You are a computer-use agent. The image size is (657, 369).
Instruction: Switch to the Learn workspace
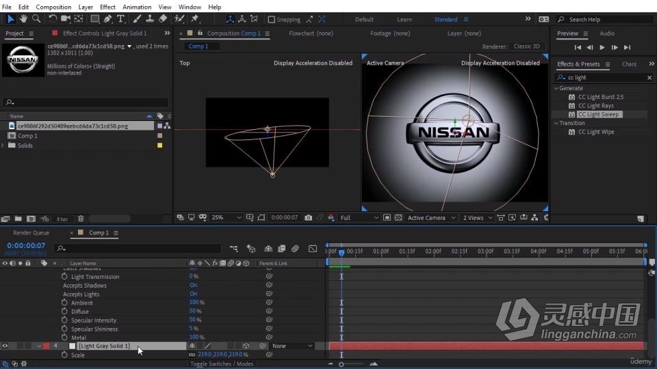pos(404,20)
